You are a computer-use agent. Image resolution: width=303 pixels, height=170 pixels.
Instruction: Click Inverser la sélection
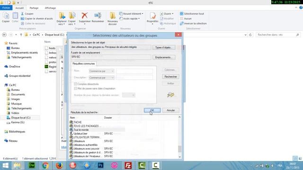[193, 23]
